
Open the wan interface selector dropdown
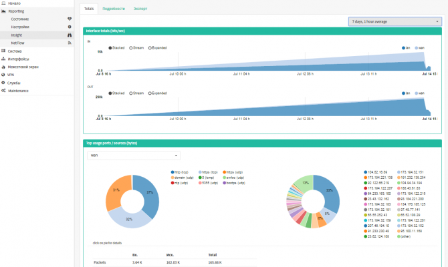[x=134, y=156]
